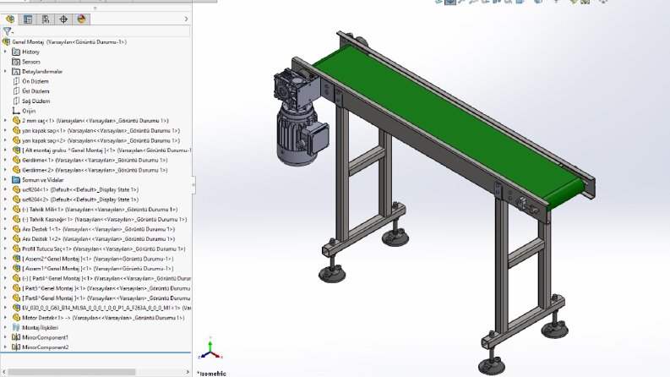The image size is (670, 377).
Task: Expand the Somun ve Vidalar folder
Action: (5, 180)
